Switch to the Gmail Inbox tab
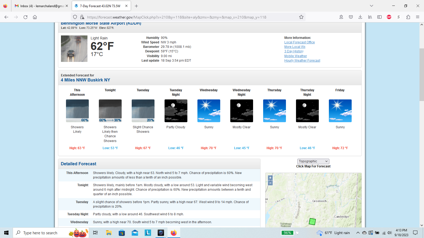Viewport: 424px width, 238px height. 41,6
